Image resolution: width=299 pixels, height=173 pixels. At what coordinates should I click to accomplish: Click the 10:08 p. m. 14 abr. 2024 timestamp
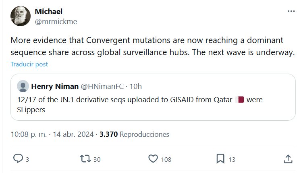[x=52, y=134]
